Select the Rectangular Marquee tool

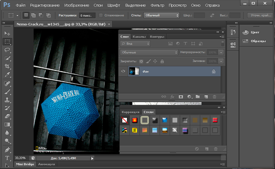(x=7, y=42)
